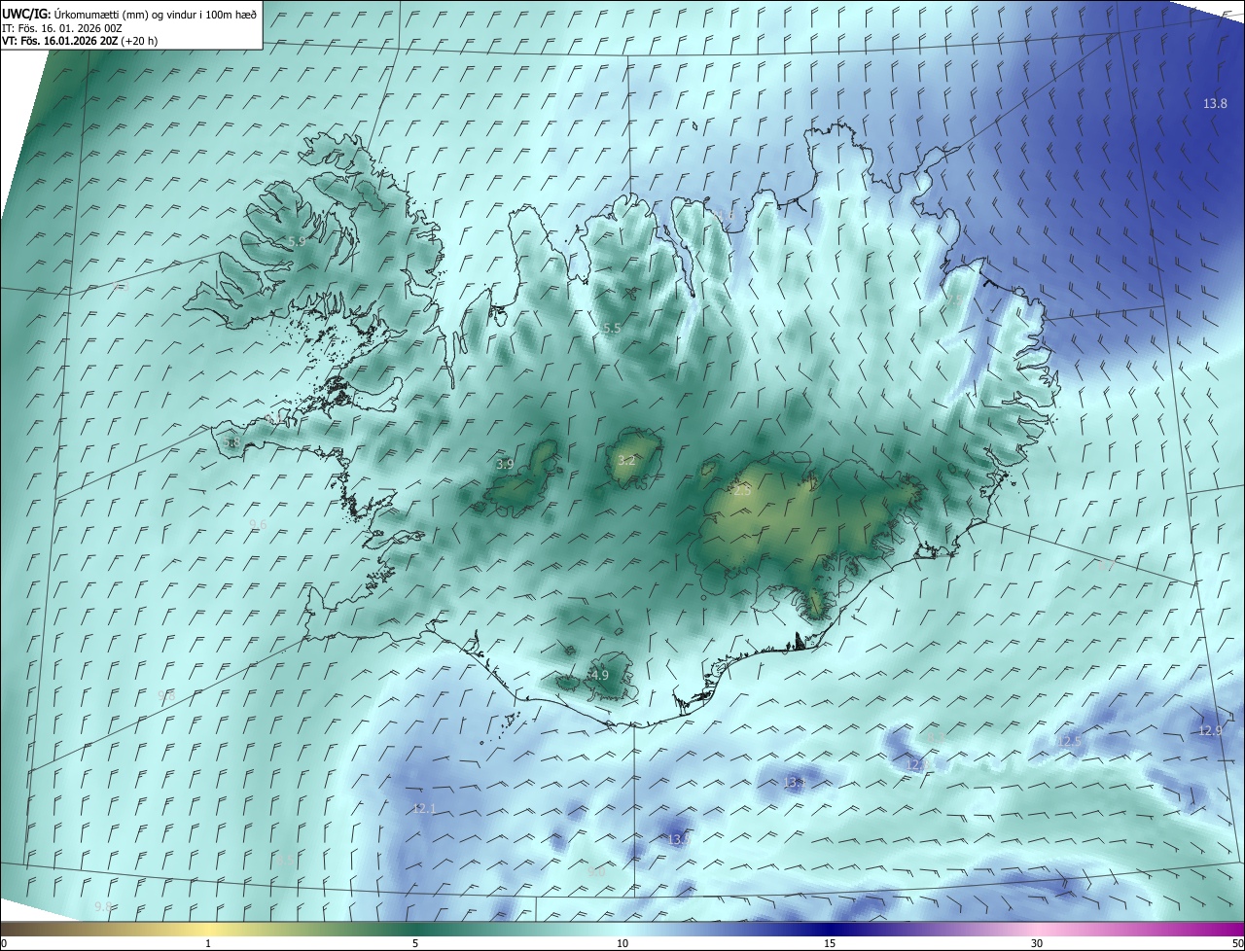The height and width of the screenshot is (951, 1245).
Task: Click the 8.3 value in the sea
Action: click(935, 738)
